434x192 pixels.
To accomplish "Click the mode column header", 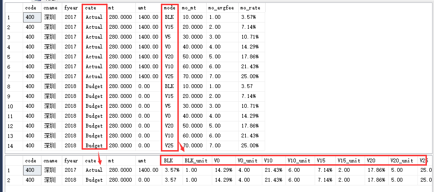I will coord(170,8).
